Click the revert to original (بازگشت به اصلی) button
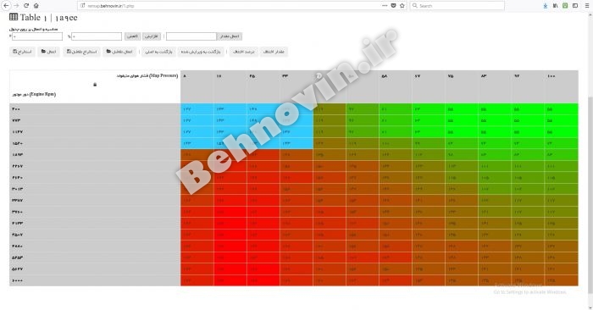 [159, 52]
